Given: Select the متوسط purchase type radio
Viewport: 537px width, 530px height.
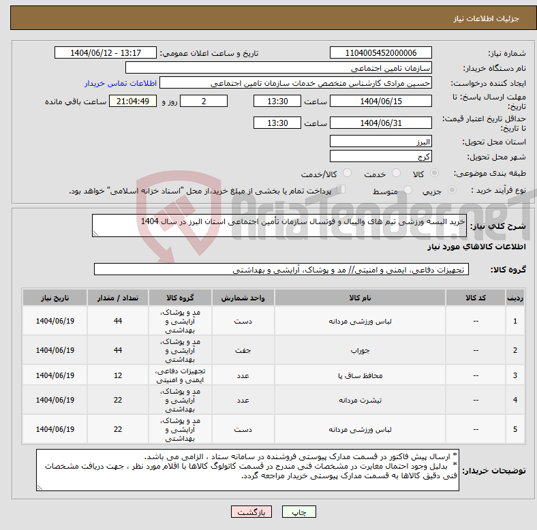Looking at the screenshot, I should 408,190.
